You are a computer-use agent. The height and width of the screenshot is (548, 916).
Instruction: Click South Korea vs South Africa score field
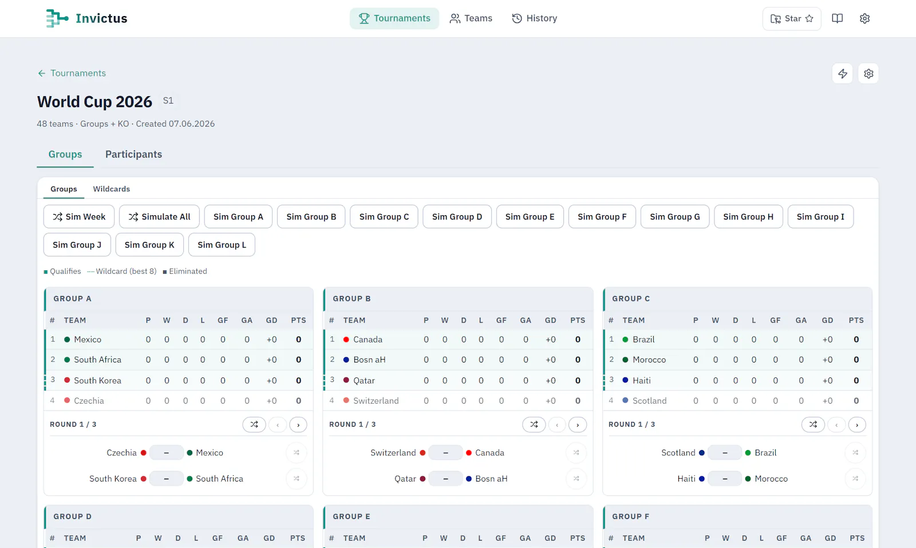point(167,479)
